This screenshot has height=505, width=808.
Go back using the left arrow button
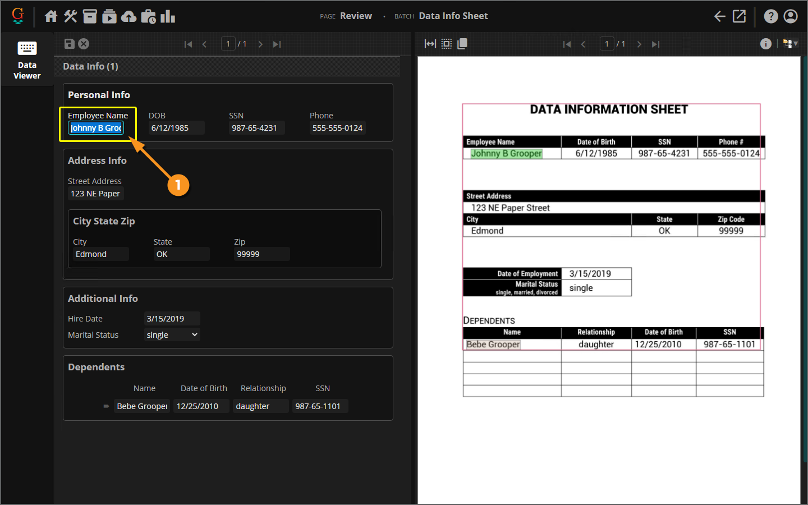pyautogui.click(x=719, y=16)
